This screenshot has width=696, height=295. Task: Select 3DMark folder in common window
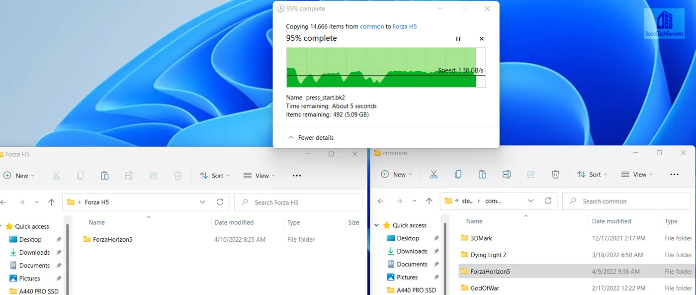click(x=476, y=238)
